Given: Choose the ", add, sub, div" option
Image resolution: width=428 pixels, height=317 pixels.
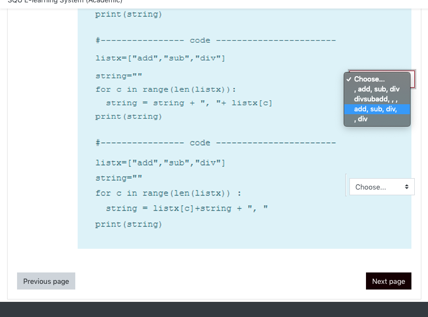Looking at the screenshot, I should (377, 89).
